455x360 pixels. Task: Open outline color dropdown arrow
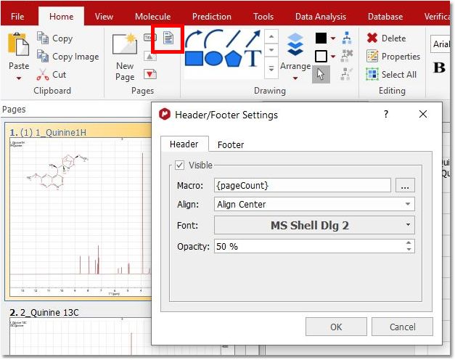pyautogui.click(x=333, y=57)
